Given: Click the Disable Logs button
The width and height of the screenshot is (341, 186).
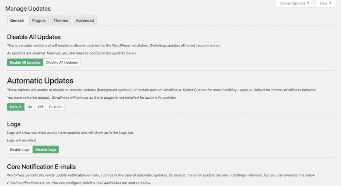Looking at the screenshot, I should pos(46,149).
